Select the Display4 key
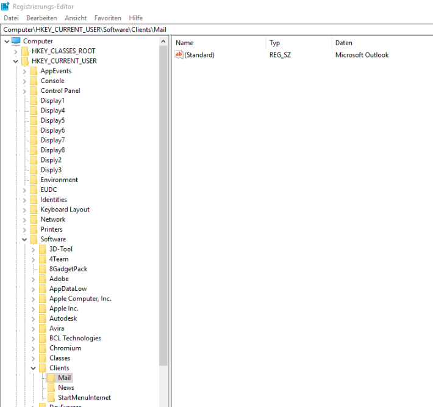Viewport: 433px width, 407px height. [52, 111]
